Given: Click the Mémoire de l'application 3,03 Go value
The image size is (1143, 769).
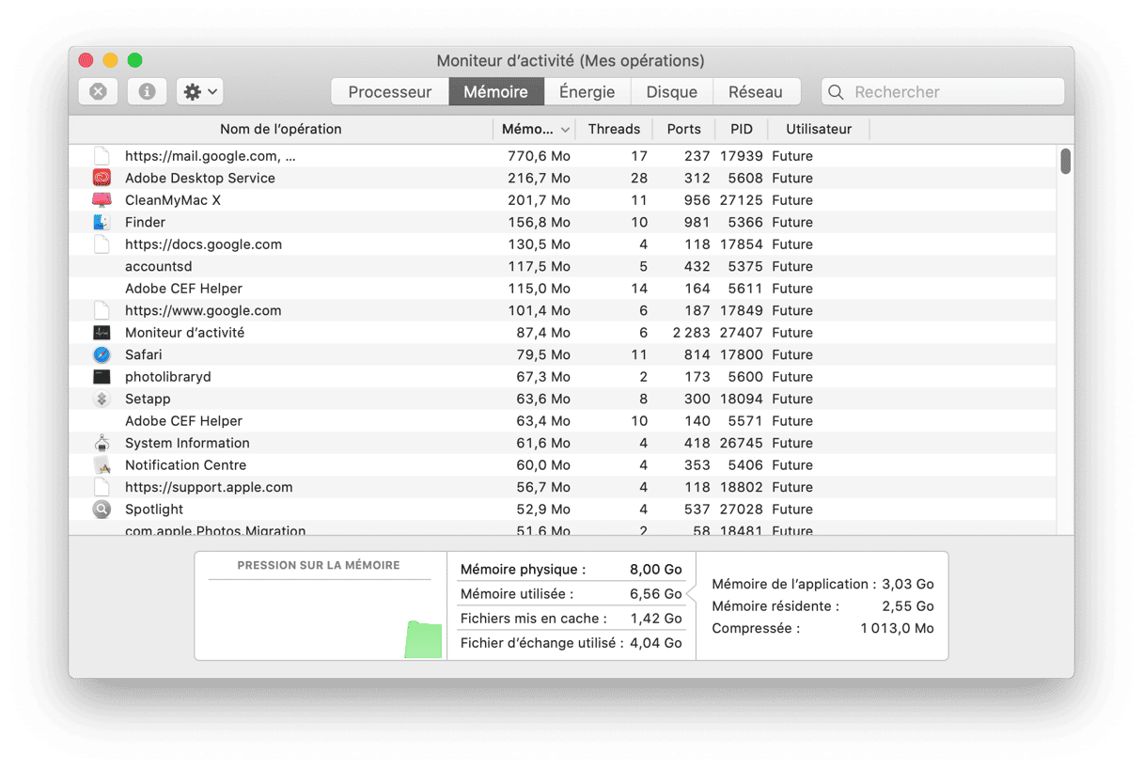Looking at the screenshot, I should click(908, 584).
